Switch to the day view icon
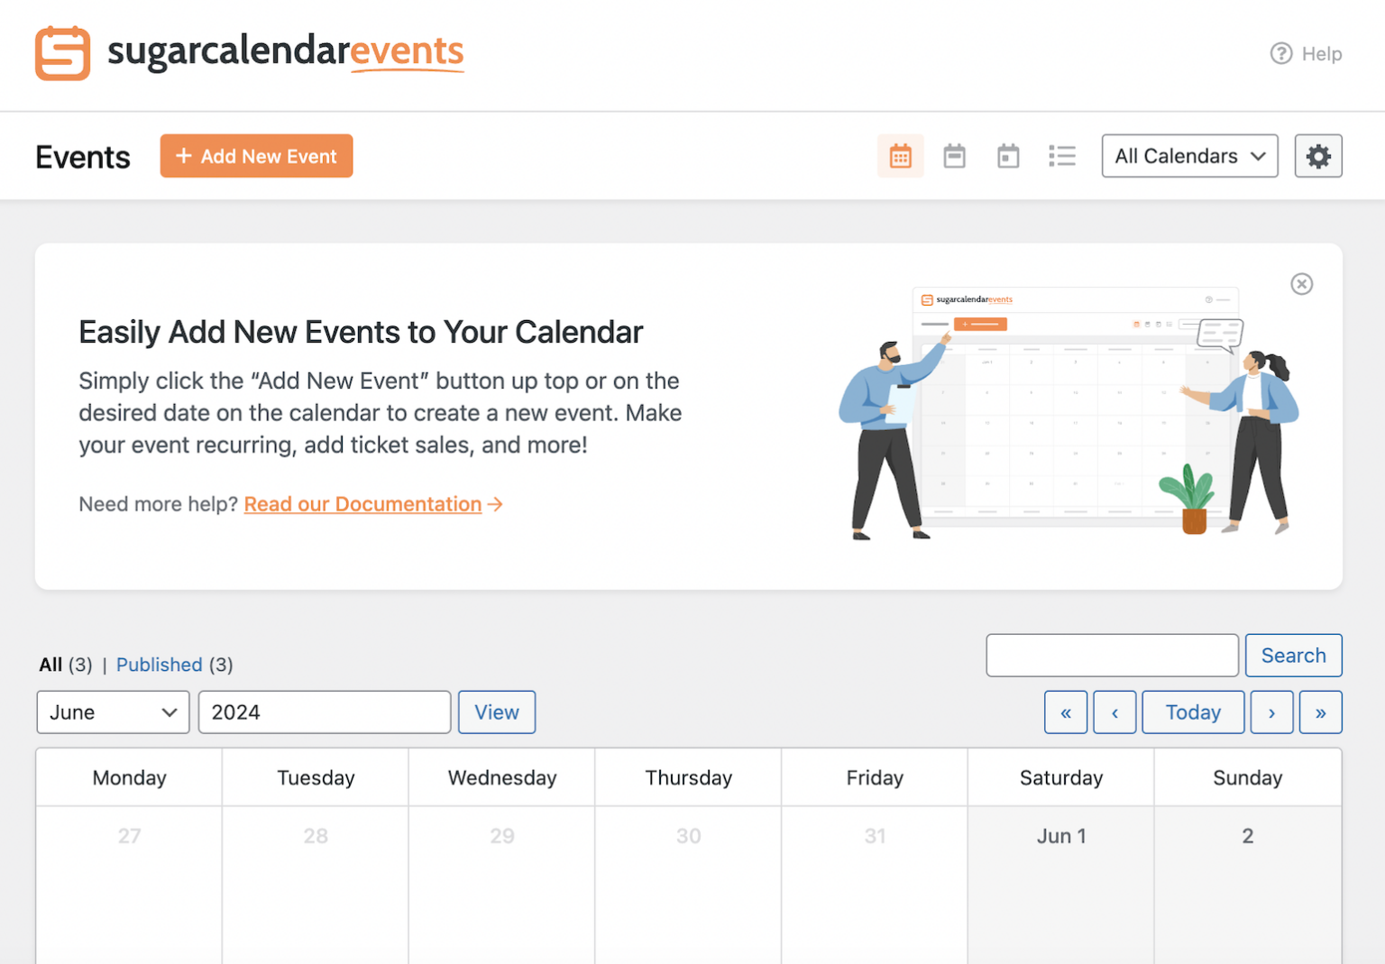Image resolution: width=1385 pixels, height=964 pixels. click(x=1008, y=155)
